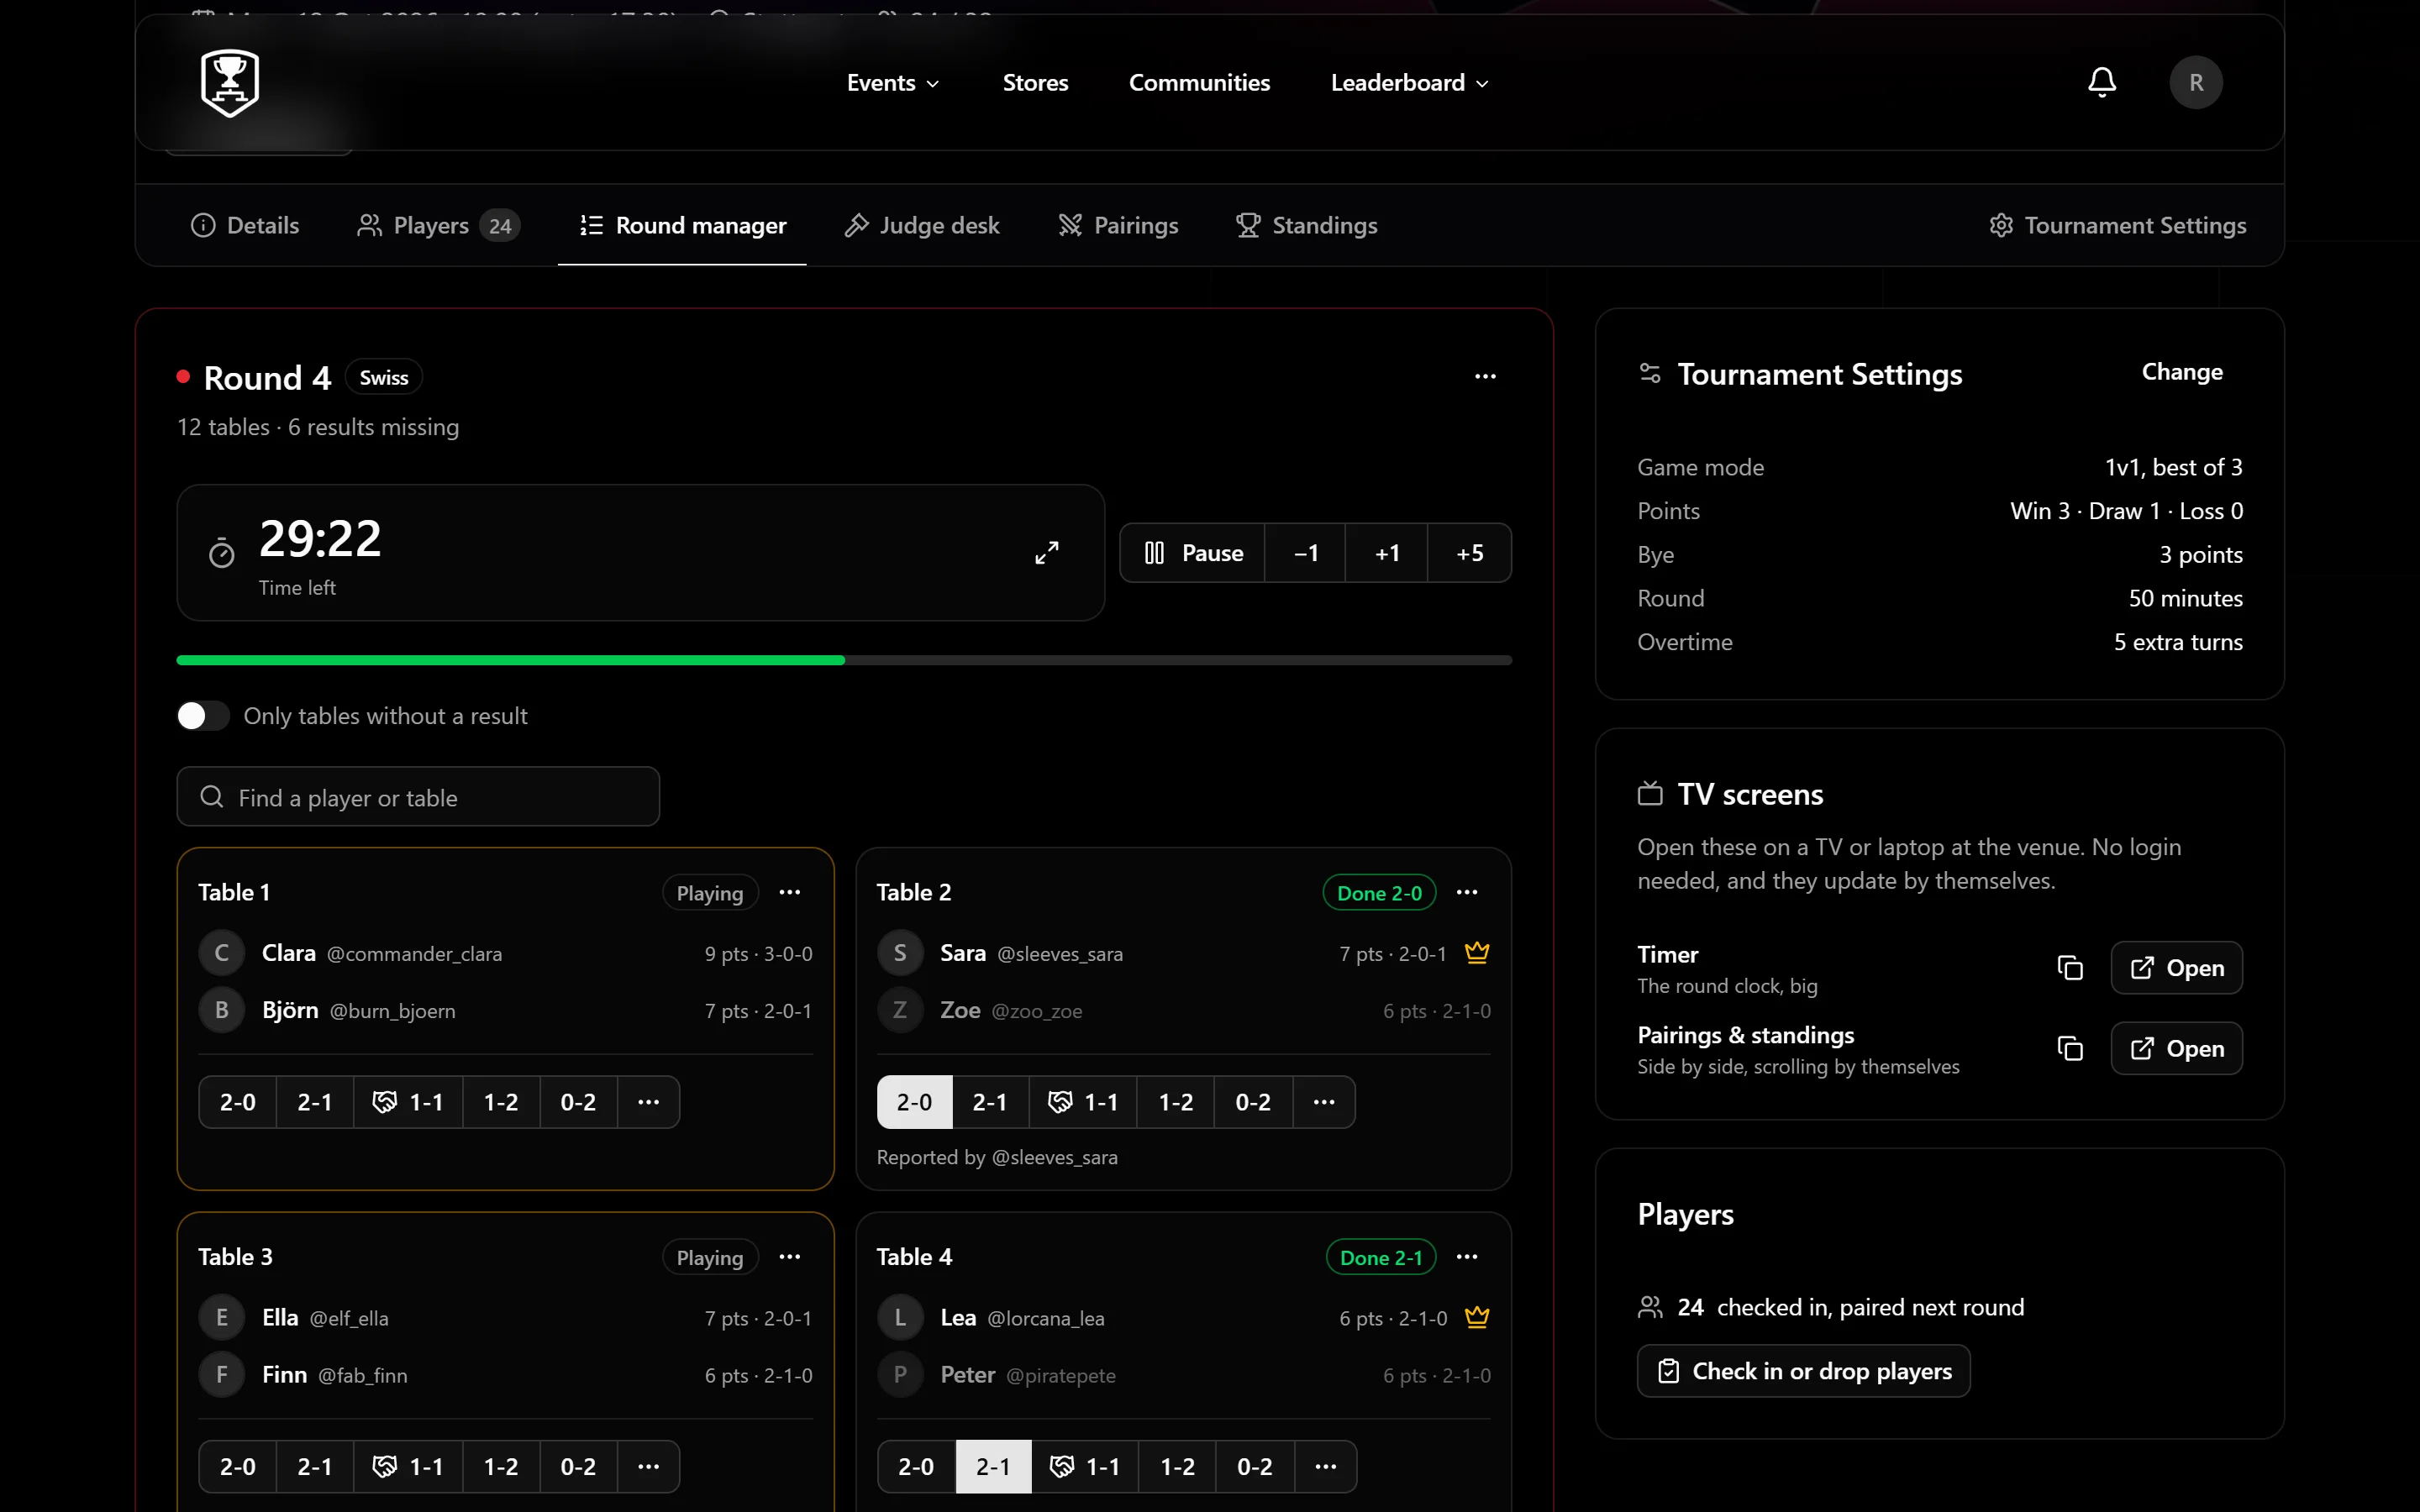Copy the Timer TV screen link
2420x1512 pixels.
pyautogui.click(x=2069, y=968)
